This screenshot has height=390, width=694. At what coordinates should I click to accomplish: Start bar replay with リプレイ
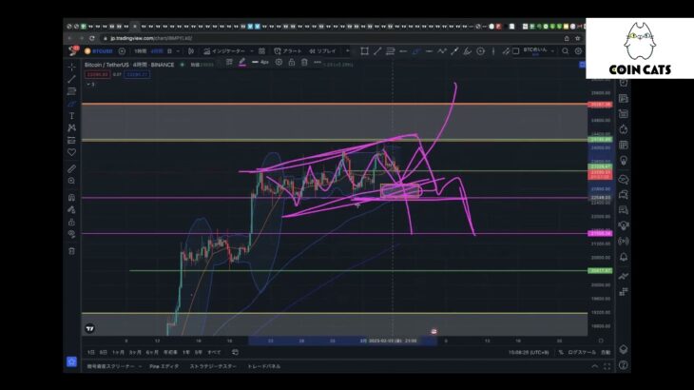322,51
